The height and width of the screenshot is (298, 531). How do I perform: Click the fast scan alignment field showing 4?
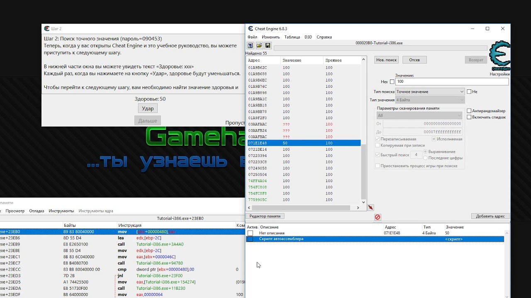416,155
